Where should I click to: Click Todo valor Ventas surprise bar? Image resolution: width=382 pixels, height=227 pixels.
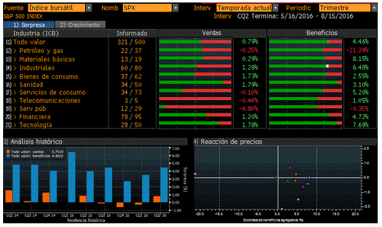[195, 42]
